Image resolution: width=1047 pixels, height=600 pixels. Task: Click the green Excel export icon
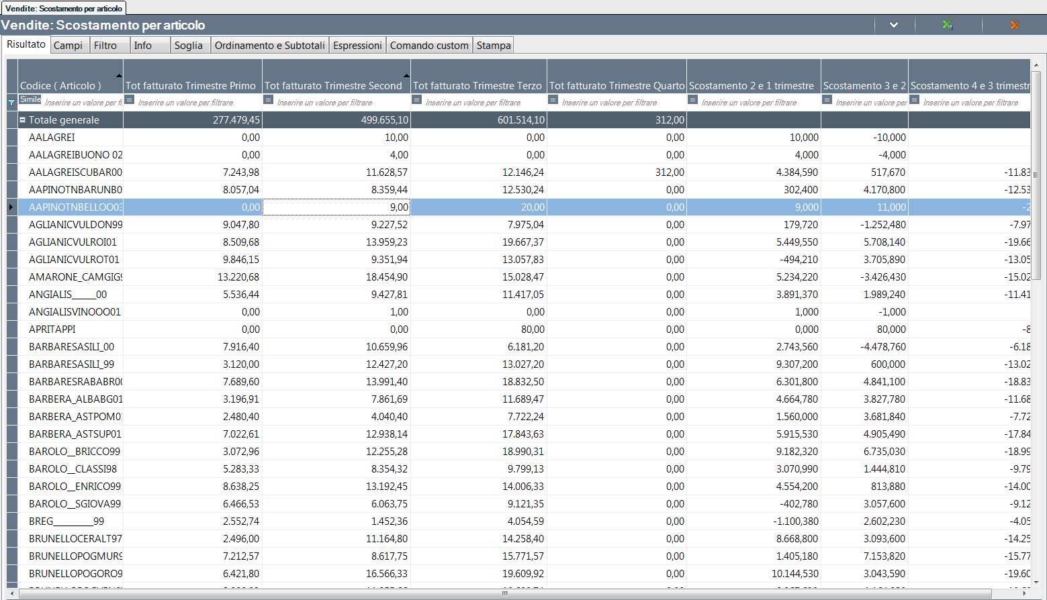[947, 25]
